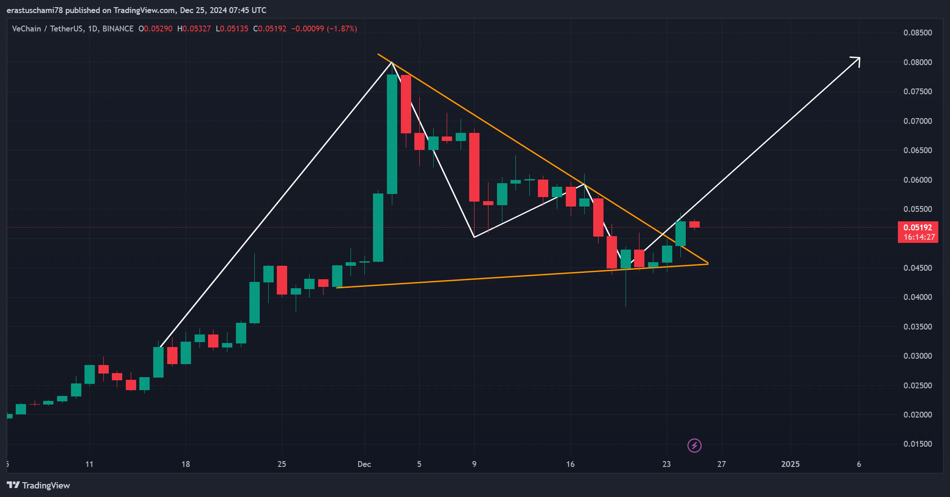
Task: Click the TradingView logo icon
Action: (x=13, y=485)
